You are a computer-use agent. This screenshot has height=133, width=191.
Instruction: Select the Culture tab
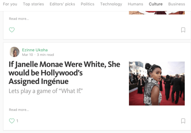(x=156, y=4)
